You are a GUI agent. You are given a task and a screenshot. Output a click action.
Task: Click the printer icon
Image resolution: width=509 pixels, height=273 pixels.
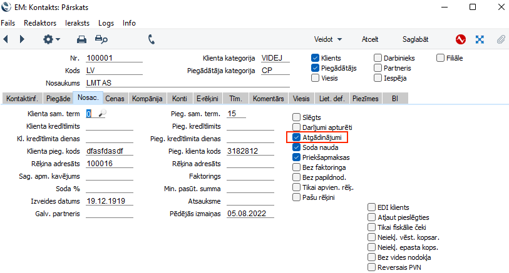[81, 39]
